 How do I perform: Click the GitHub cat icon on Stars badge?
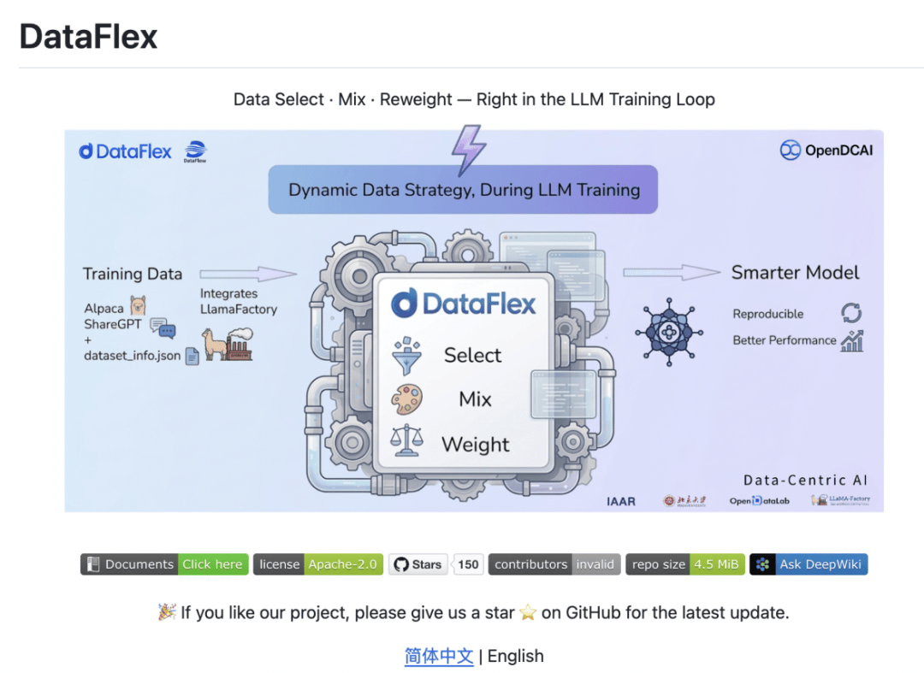click(x=402, y=564)
